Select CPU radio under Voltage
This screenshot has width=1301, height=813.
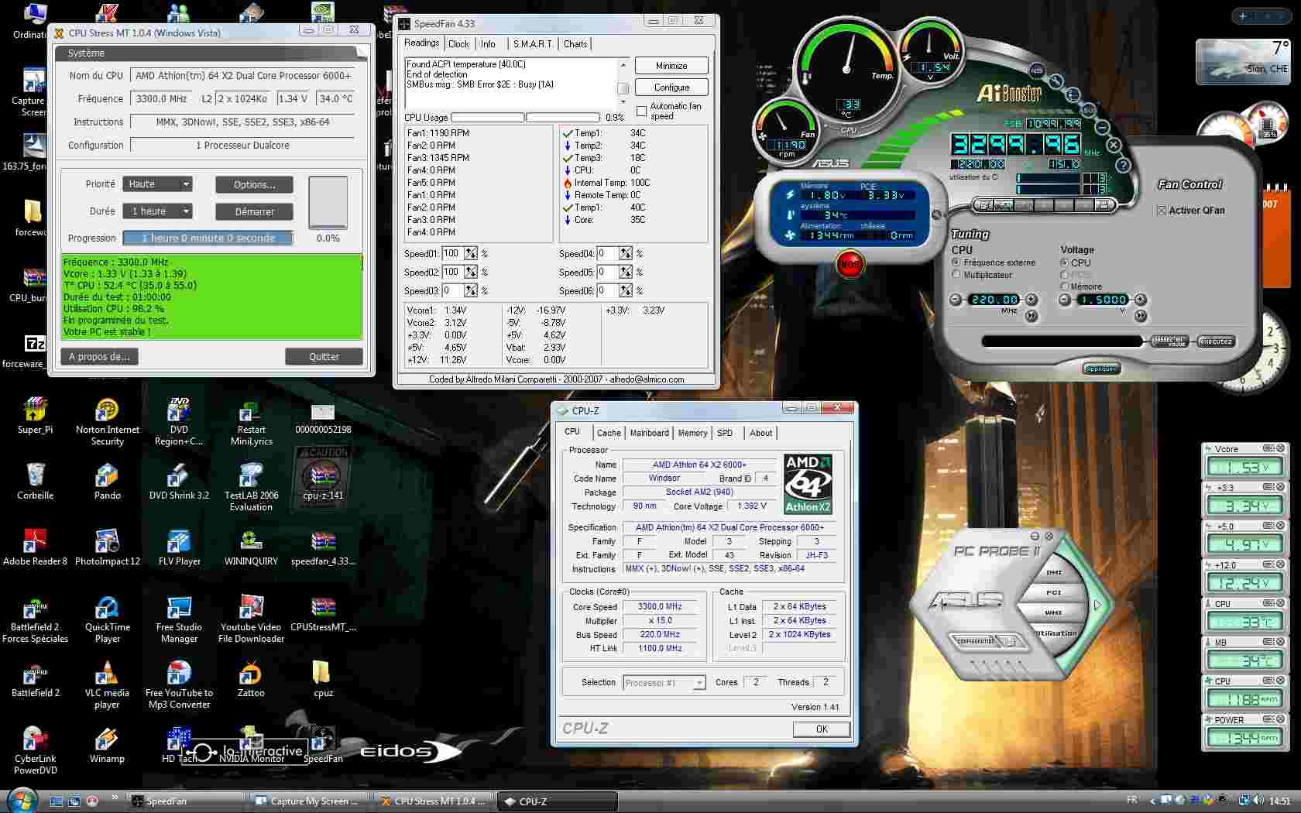tap(1065, 262)
